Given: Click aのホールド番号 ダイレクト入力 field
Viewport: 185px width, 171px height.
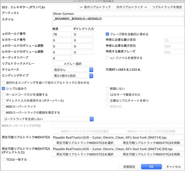Looking at the screenshot, I should click(x=83, y=34).
